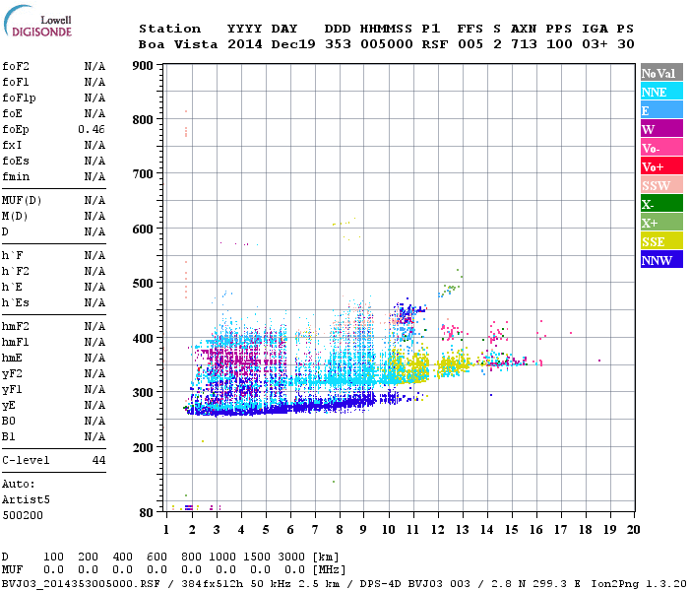Click the MUF(D) parameter label

tap(22, 201)
